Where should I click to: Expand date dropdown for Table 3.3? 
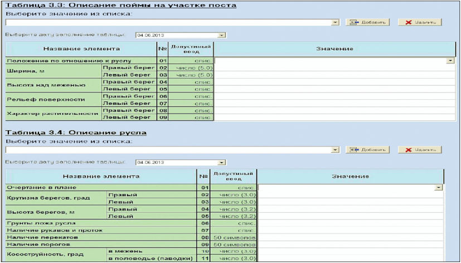coord(222,35)
